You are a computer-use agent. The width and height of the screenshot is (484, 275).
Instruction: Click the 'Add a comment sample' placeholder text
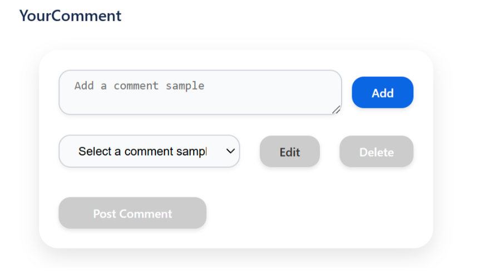(x=139, y=86)
